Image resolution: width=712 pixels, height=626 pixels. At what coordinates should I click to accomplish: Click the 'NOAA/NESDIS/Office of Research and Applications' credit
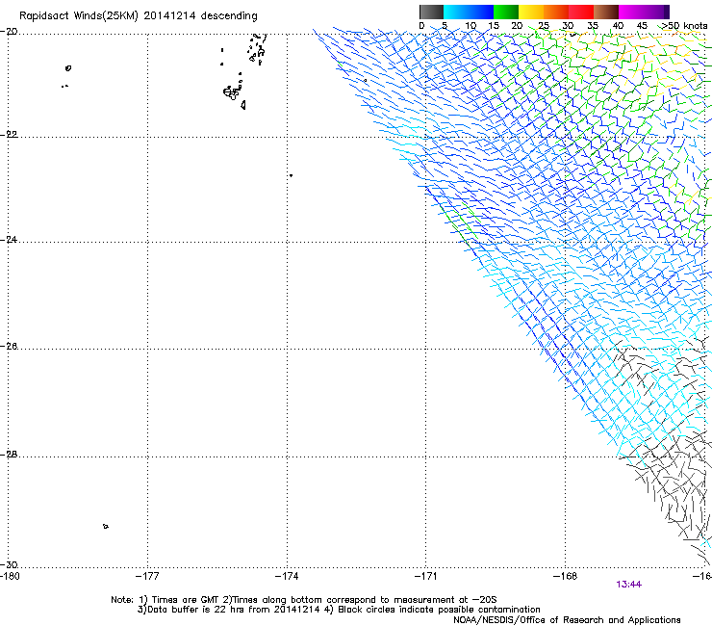(567, 620)
